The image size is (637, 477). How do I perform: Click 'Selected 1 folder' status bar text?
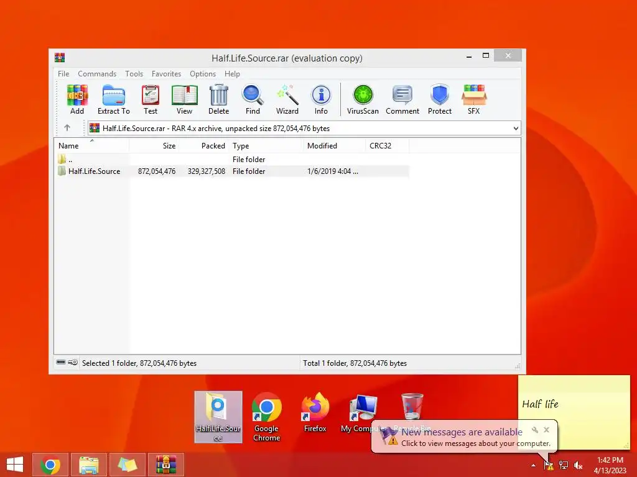point(139,363)
